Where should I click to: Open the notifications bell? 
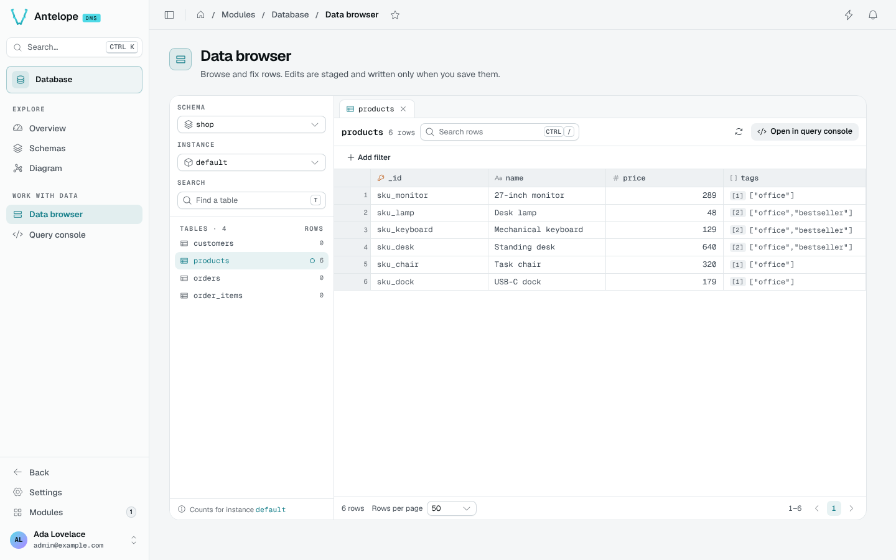pyautogui.click(x=873, y=15)
